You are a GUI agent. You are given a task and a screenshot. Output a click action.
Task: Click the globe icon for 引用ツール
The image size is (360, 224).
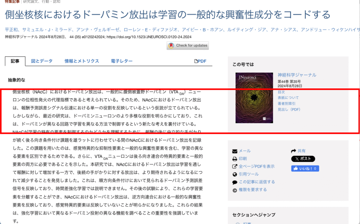235,174
